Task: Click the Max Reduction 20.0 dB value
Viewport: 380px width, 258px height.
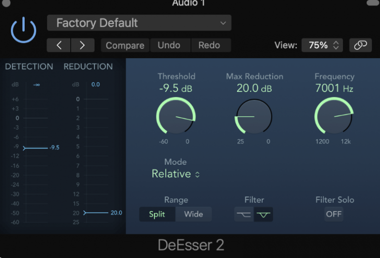Action: coord(254,88)
